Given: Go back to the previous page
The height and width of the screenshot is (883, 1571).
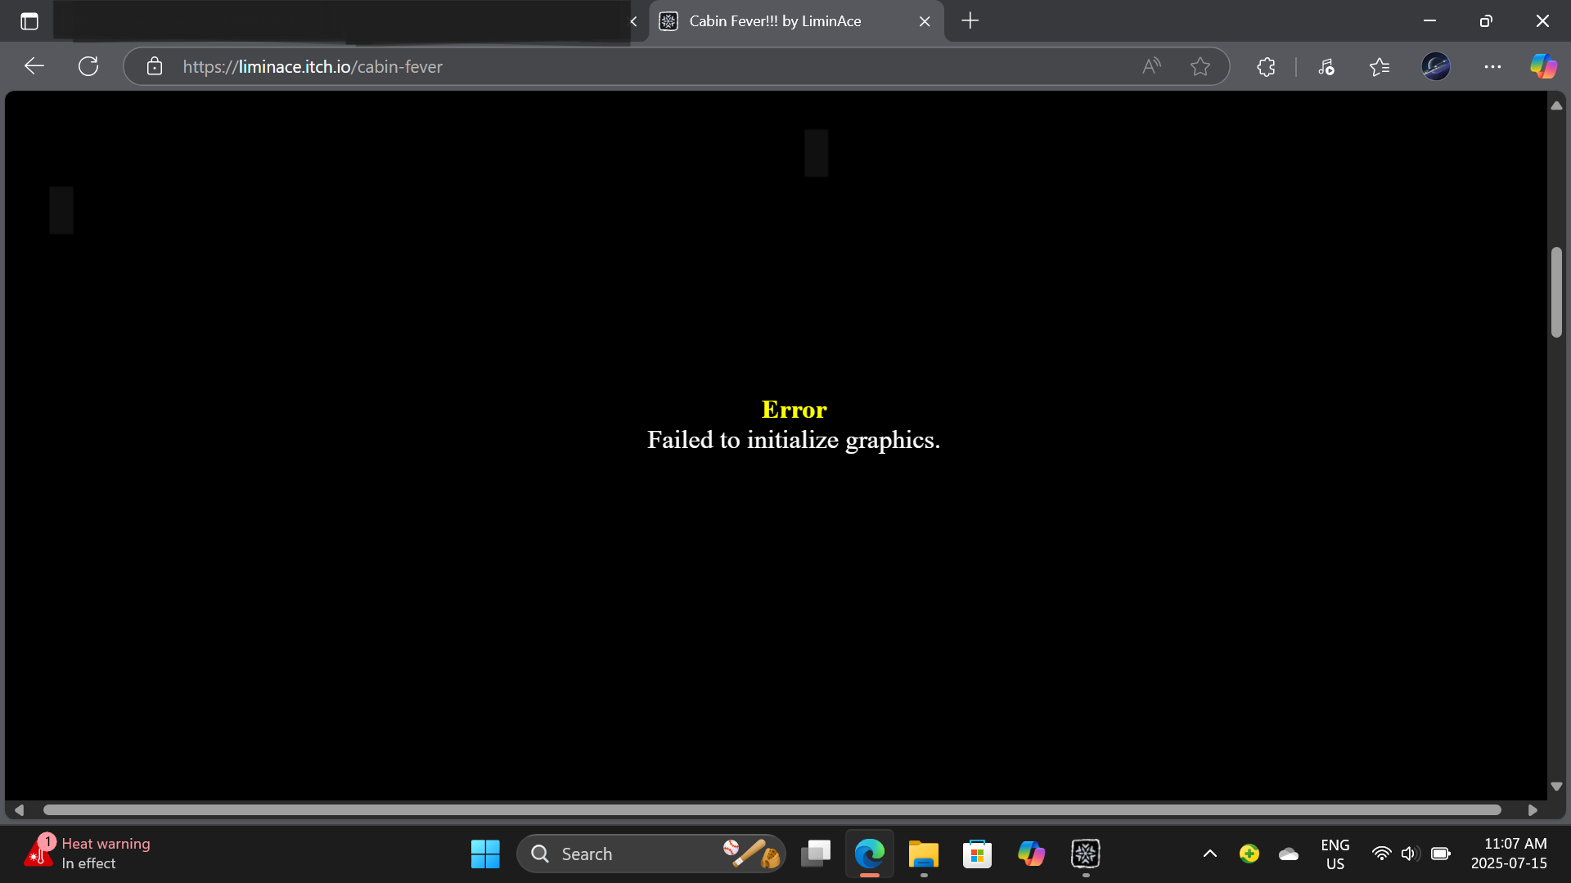Looking at the screenshot, I should pyautogui.click(x=34, y=66).
